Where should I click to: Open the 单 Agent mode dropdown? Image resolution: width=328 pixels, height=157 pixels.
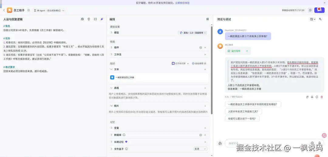(49, 10)
